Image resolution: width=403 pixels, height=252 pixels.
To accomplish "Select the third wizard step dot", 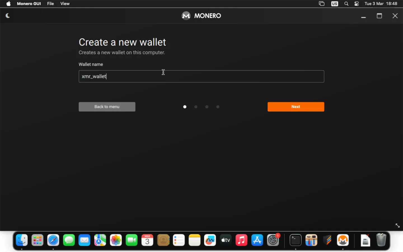I will pyautogui.click(x=207, y=107).
